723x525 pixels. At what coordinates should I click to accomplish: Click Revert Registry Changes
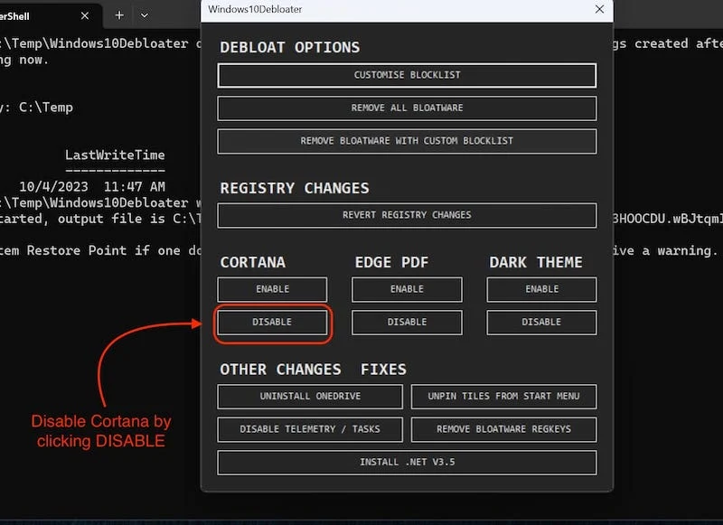click(407, 215)
